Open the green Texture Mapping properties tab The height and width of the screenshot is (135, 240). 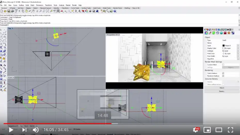coord(214,33)
